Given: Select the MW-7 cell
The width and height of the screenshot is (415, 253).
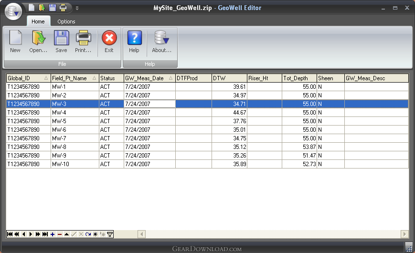Looking at the screenshot, I should [74, 138].
